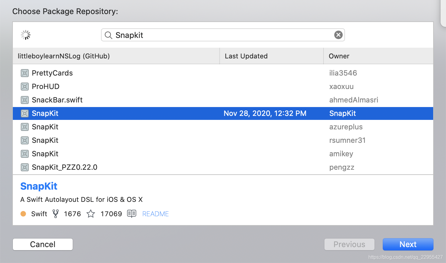Open the SnapKit title link
The image size is (446, 263).
click(x=39, y=186)
